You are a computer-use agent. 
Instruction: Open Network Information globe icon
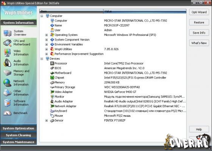pos(7,83)
